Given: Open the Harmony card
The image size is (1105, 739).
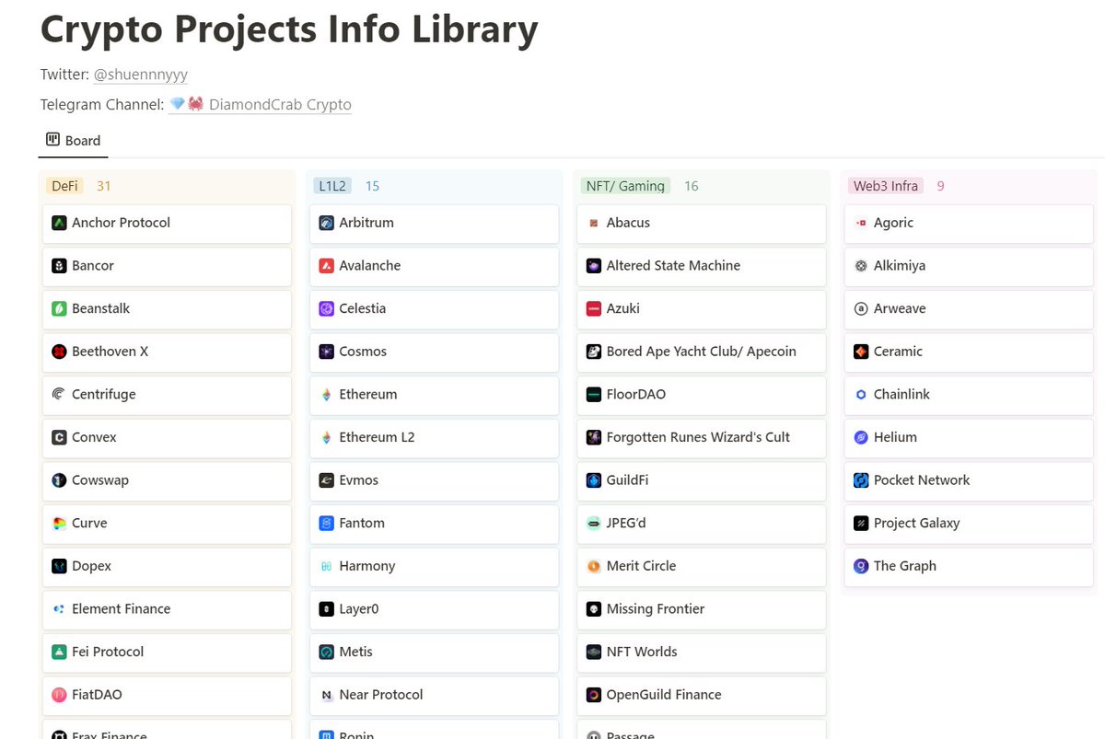Looking at the screenshot, I should (x=434, y=566).
